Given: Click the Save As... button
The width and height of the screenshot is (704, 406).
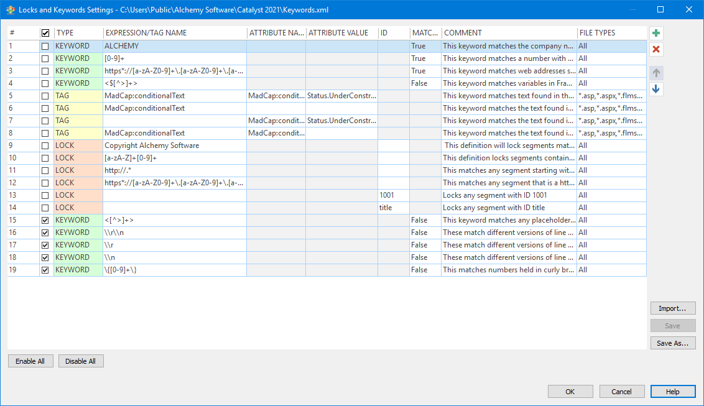Looking at the screenshot, I should 672,343.
